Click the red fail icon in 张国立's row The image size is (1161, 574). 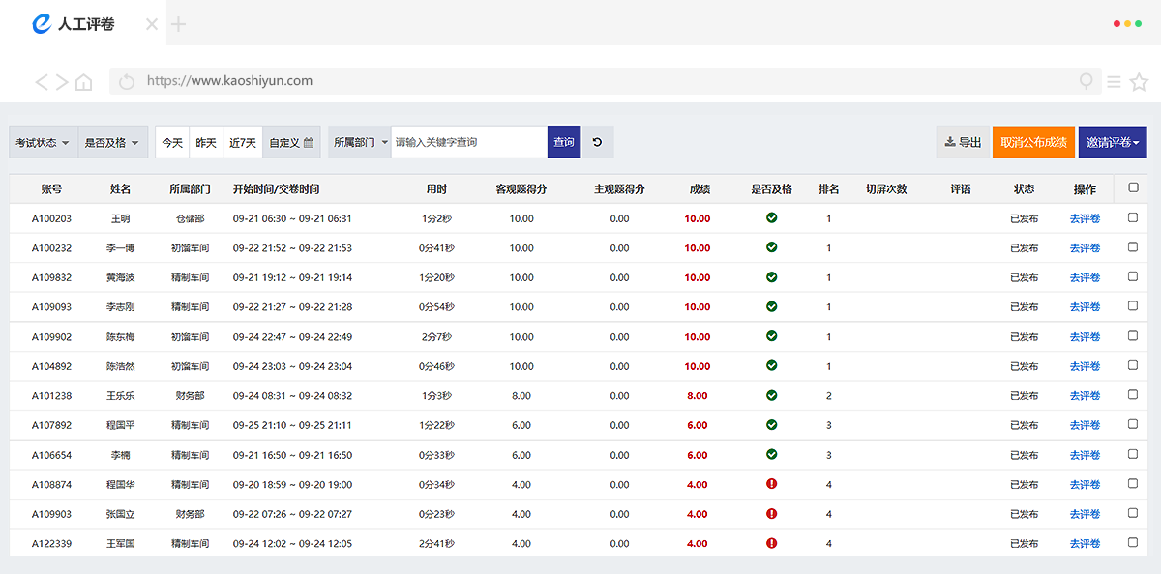pyautogui.click(x=771, y=513)
